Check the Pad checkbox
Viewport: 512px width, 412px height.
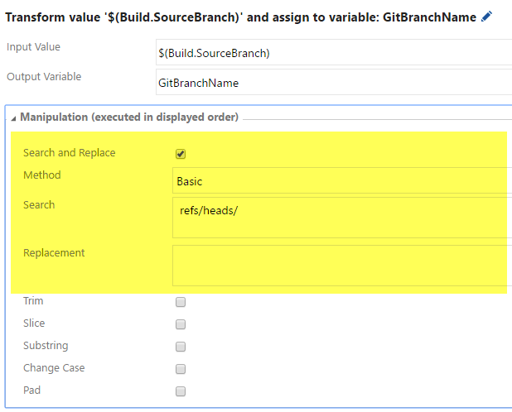pos(181,391)
